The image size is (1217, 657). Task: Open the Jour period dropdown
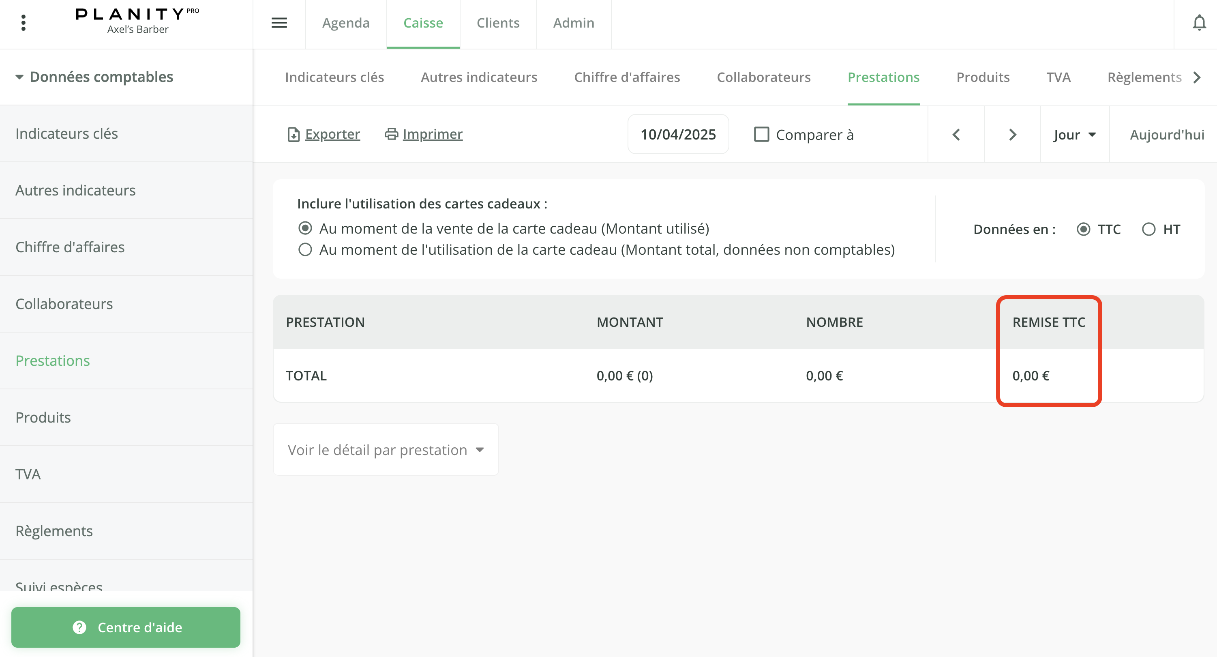pos(1074,135)
